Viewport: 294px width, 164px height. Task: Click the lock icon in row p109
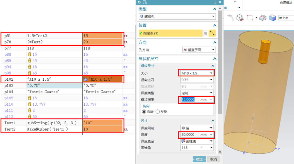[x=29, y=98]
